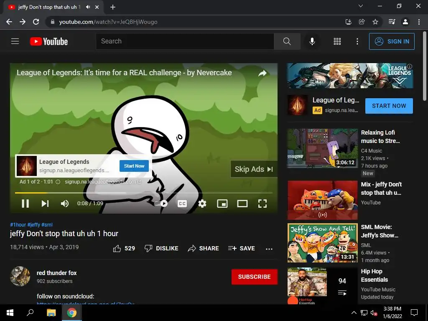Open the player settings gear
Screen dimensions: 428x321
202,204
